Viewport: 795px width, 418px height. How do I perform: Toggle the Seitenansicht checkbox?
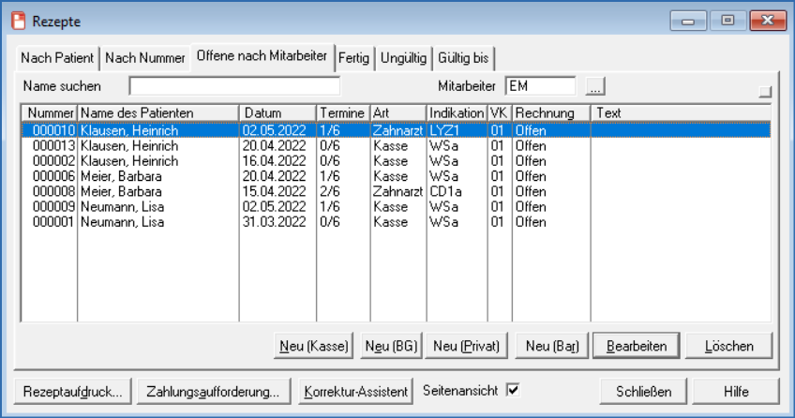(x=512, y=389)
